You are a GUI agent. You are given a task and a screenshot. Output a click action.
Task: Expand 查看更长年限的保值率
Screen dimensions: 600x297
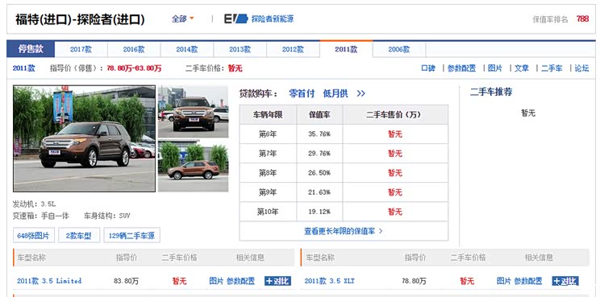344,231
